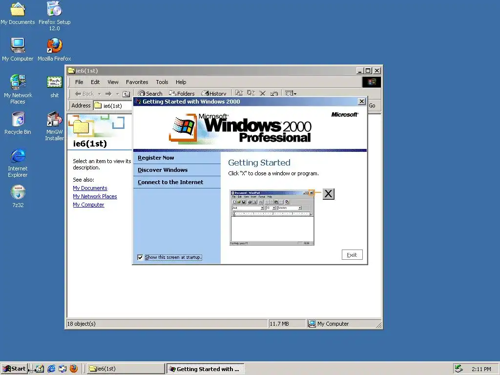Click Undo icon in explorer toolbar
The height and width of the screenshot is (375, 500).
pyautogui.click(x=274, y=93)
